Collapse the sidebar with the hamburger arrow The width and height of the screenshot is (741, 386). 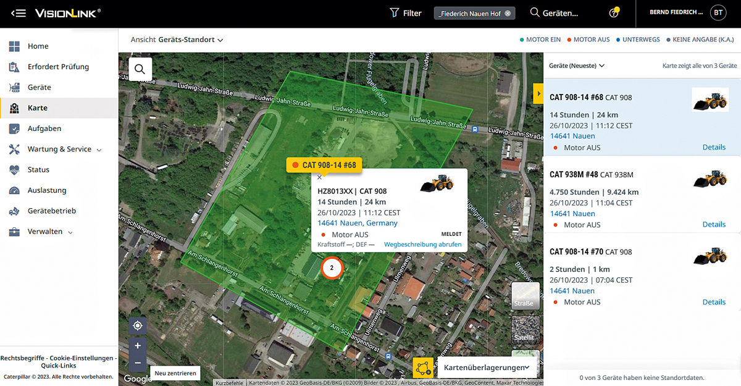[x=19, y=13]
